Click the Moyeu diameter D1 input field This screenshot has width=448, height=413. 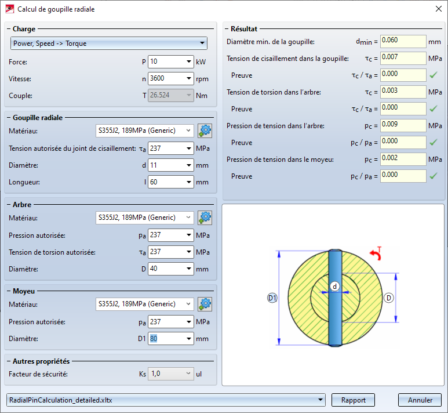point(166,338)
